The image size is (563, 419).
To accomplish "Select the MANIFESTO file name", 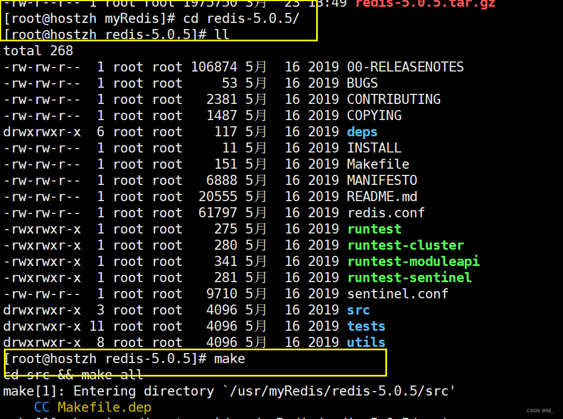I will coord(381,180).
